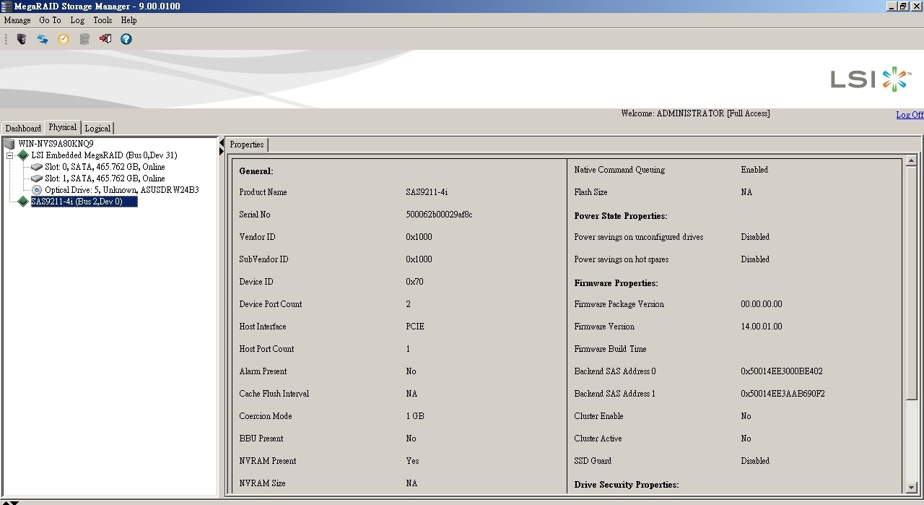Click the properties scrollbar up arrow
This screenshot has height=505, width=924.
click(x=911, y=161)
